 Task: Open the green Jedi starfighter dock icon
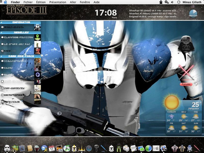119,148
